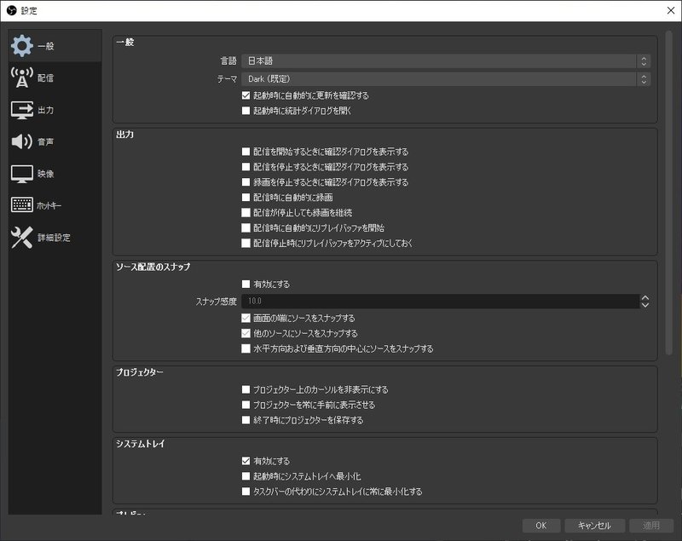Click the arrows of テーマ combo box
The height and width of the screenshot is (541, 682).
[x=644, y=79]
